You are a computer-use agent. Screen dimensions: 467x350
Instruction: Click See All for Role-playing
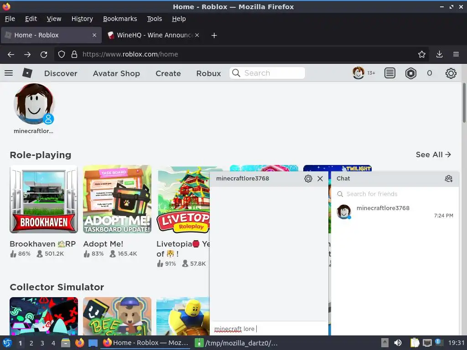point(433,154)
